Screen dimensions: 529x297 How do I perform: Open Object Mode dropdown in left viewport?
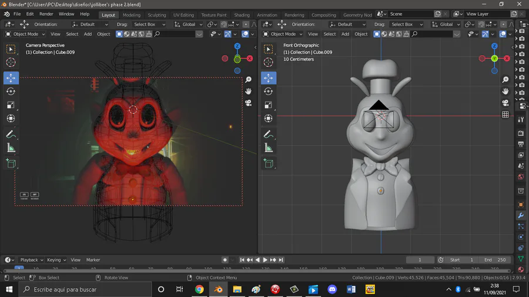tap(25, 34)
